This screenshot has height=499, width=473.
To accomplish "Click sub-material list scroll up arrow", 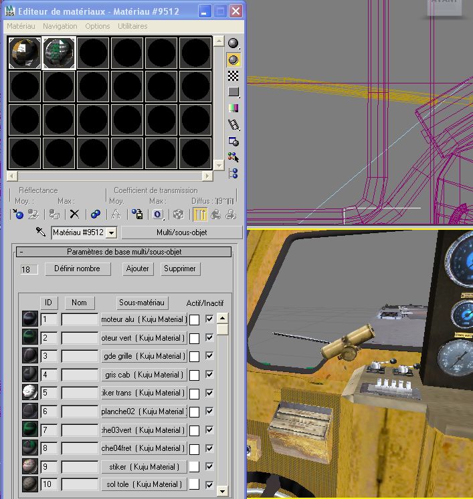I will coord(223,318).
